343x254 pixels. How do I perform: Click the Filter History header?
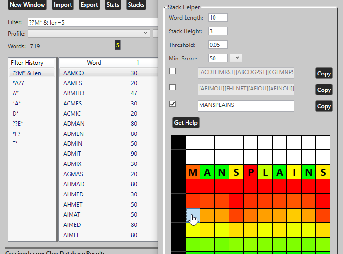click(x=27, y=63)
